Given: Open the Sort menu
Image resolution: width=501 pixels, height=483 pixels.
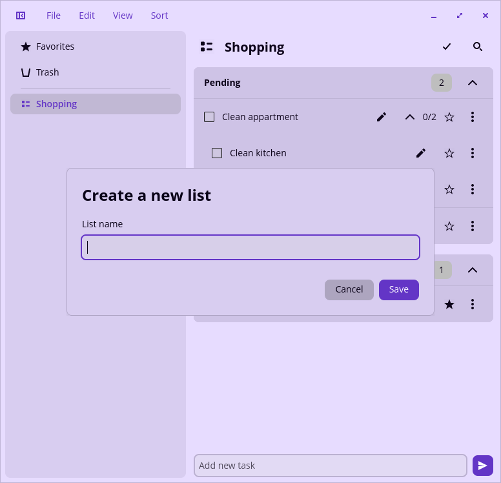Looking at the screenshot, I should point(159,15).
